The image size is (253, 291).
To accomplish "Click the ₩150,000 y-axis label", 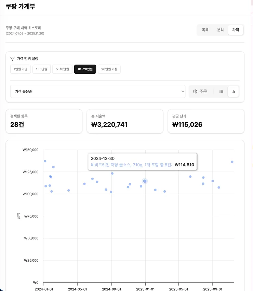I will click(x=30, y=150).
